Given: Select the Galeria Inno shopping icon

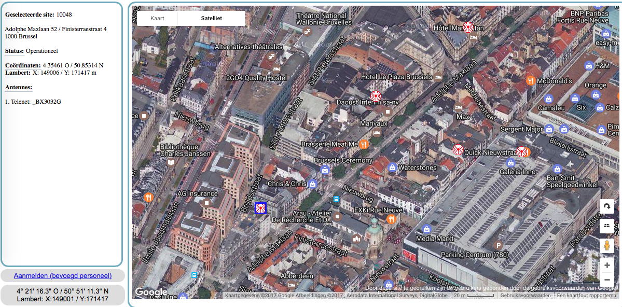Looking at the screenshot, I should [511, 162].
